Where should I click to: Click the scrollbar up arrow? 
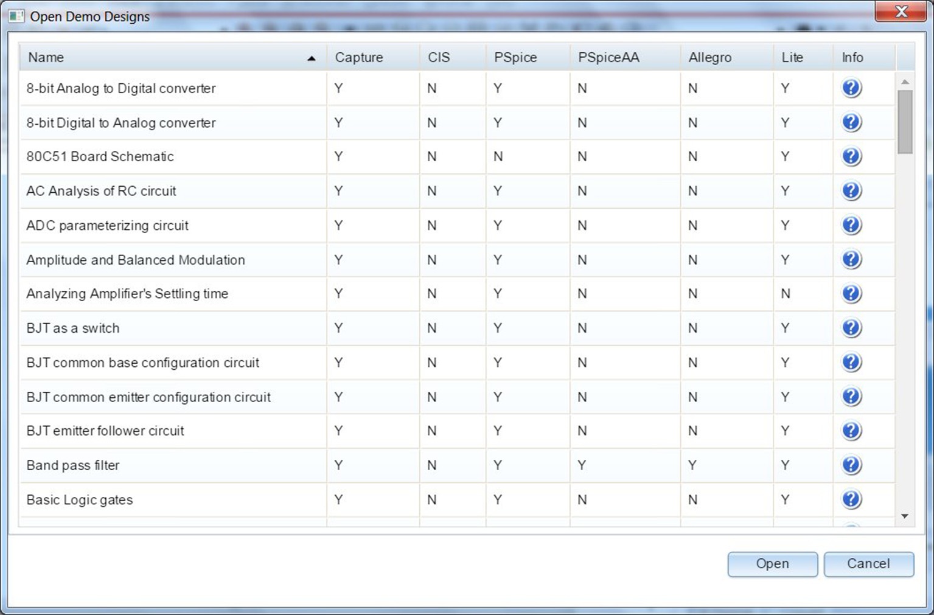click(x=905, y=82)
